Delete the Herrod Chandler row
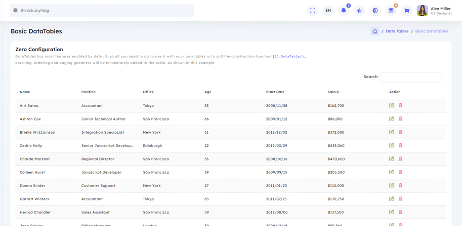Screen dimensions: 462x226 pyautogui.click(x=400, y=212)
